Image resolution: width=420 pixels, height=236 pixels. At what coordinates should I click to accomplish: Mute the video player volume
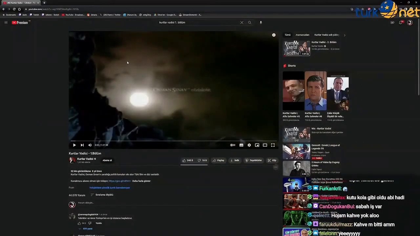pyautogui.click(x=90, y=145)
